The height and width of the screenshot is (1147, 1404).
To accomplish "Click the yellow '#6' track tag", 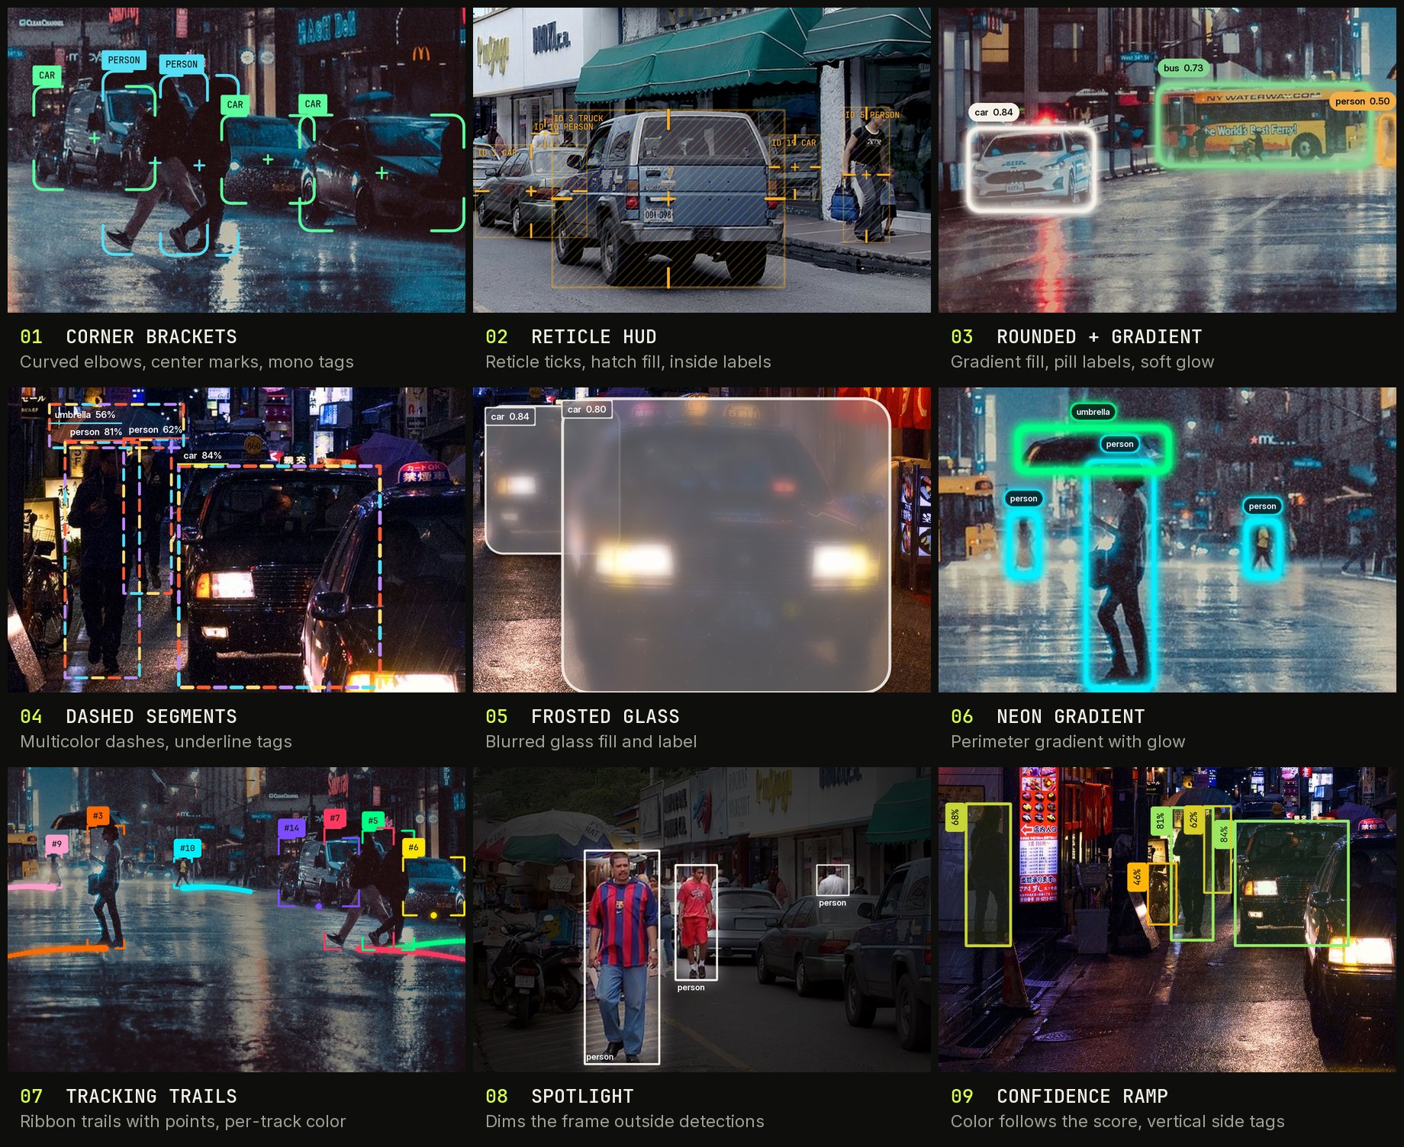I will click(x=413, y=847).
